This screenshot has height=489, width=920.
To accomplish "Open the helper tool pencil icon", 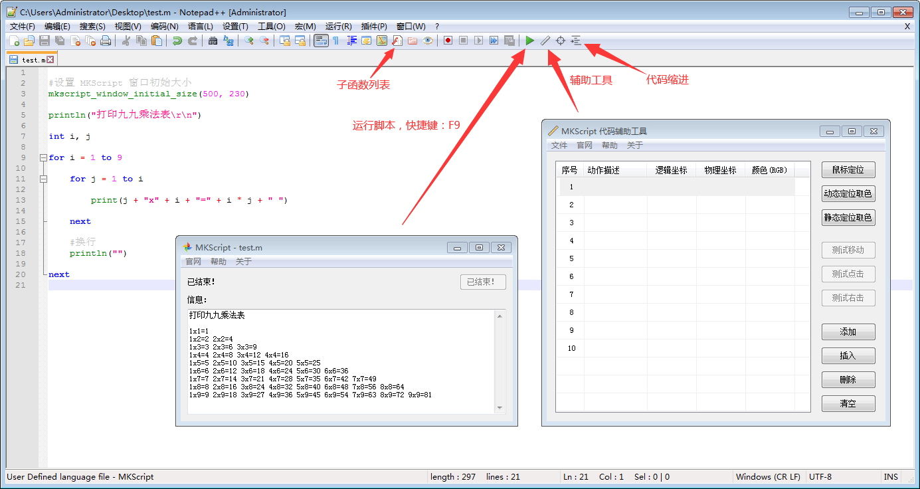I will click(x=545, y=41).
